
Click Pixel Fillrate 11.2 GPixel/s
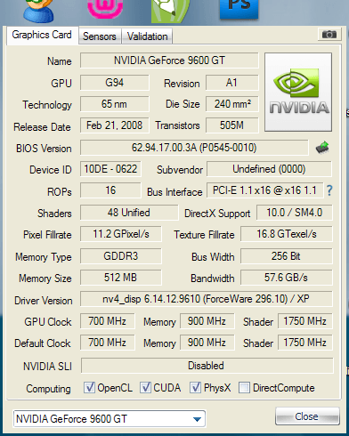pyautogui.click(x=121, y=234)
